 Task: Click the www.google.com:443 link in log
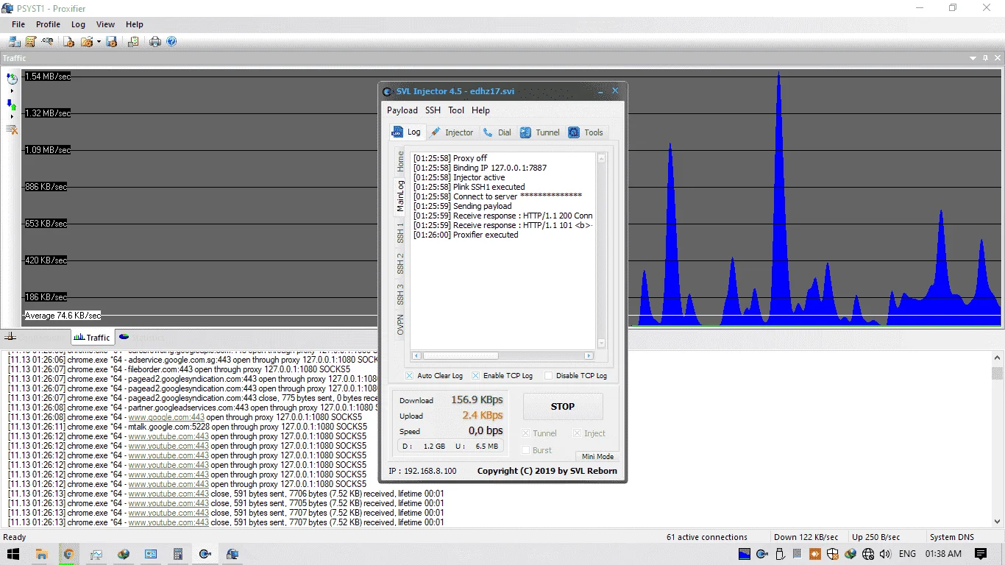tap(166, 417)
